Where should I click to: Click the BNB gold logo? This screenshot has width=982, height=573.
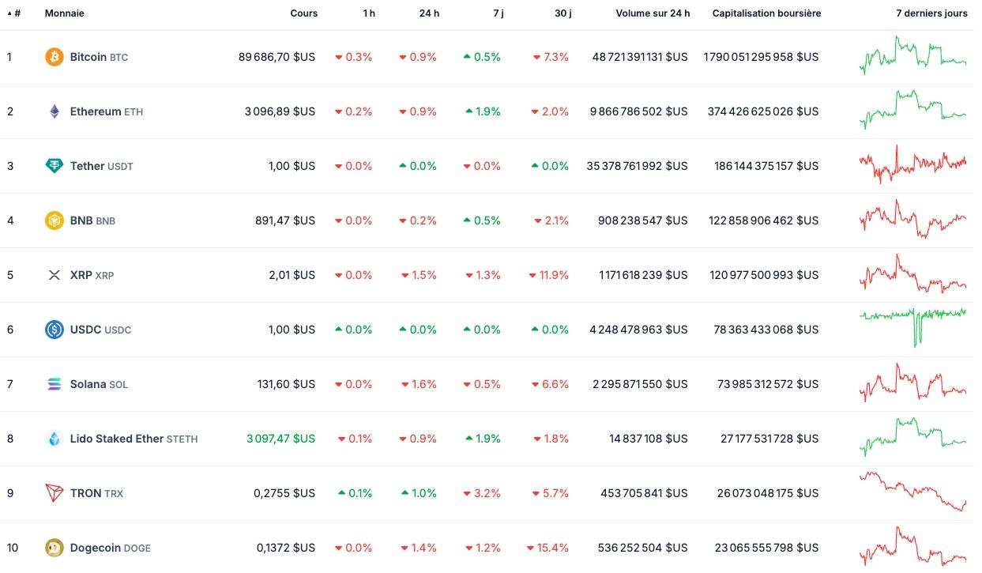54,221
